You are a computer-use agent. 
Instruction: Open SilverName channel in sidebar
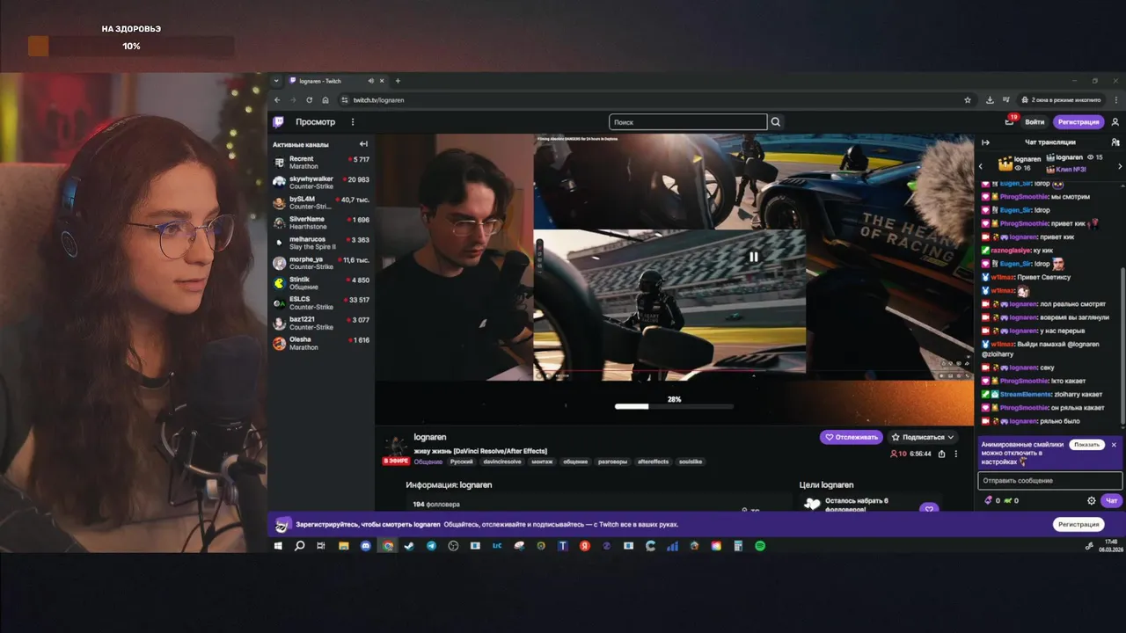(321, 222)
